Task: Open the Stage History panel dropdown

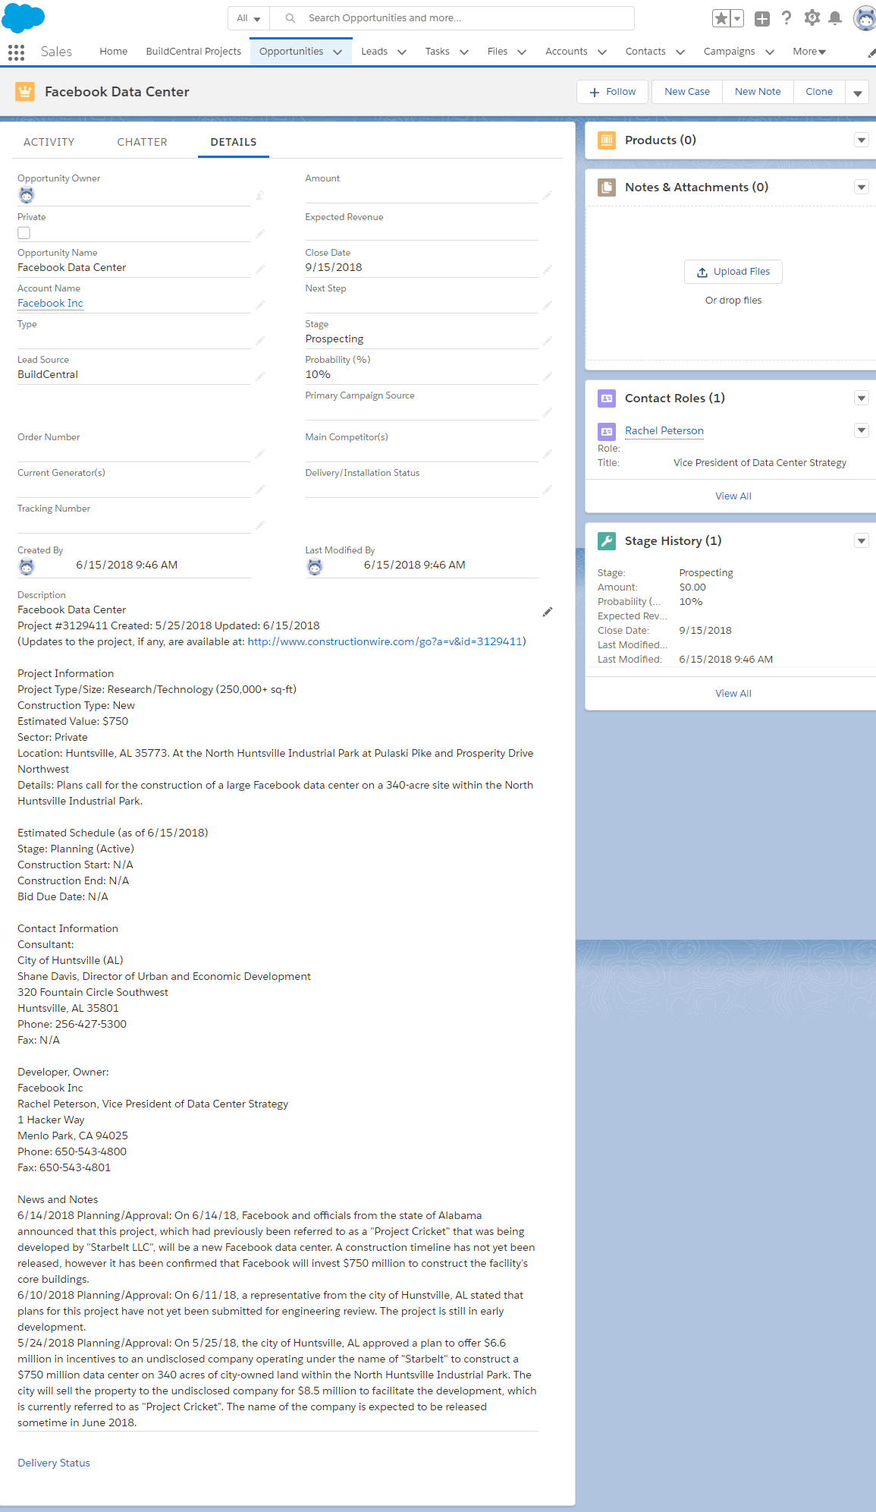Action: 862,541
